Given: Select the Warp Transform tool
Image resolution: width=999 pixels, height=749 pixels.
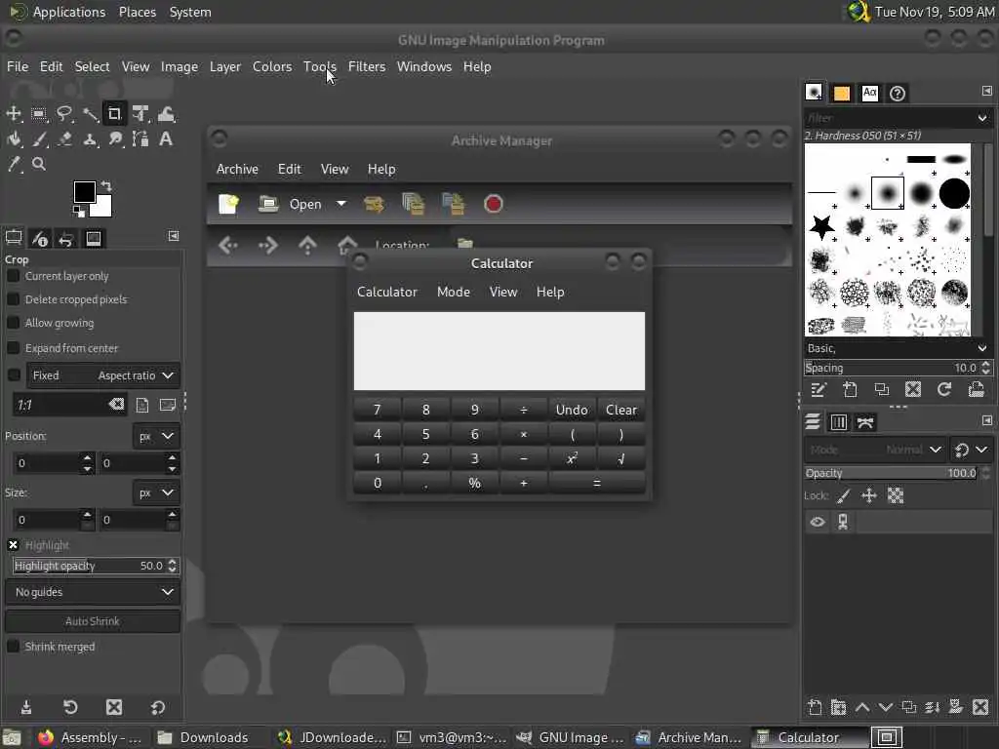Looking at the screenshot, I should (166, 114).
